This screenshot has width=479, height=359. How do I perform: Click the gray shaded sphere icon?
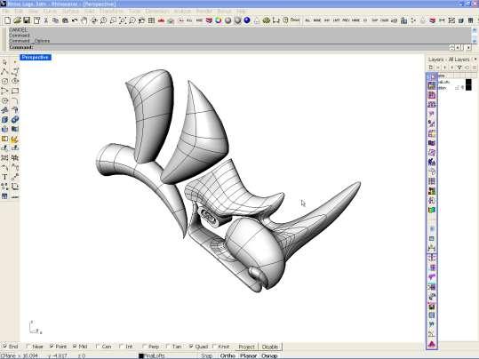pos(228,20)
